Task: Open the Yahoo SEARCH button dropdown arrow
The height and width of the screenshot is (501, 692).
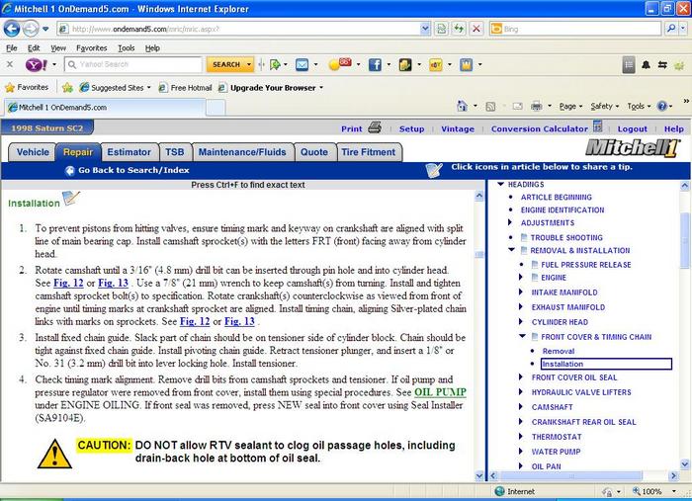Action: (x=249, y=65)
